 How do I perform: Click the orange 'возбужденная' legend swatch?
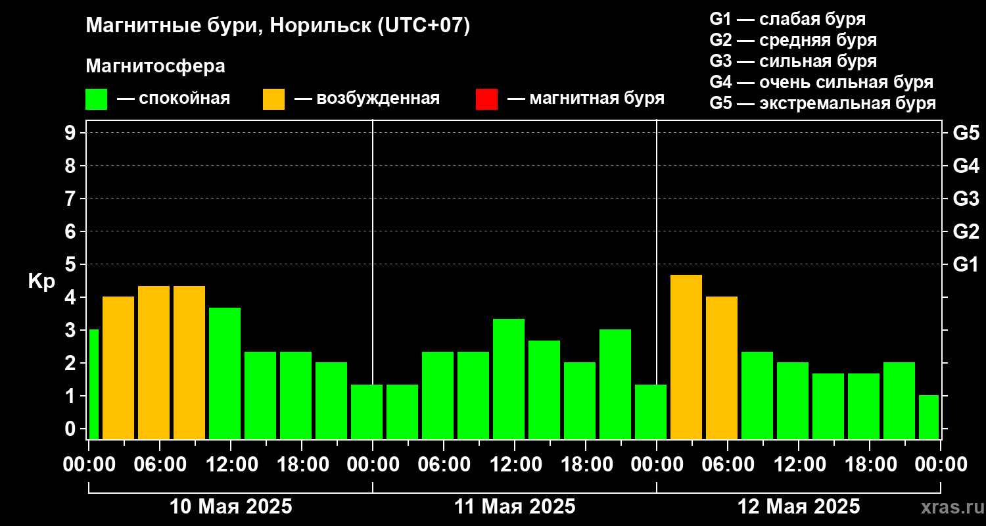coord(273,99)
